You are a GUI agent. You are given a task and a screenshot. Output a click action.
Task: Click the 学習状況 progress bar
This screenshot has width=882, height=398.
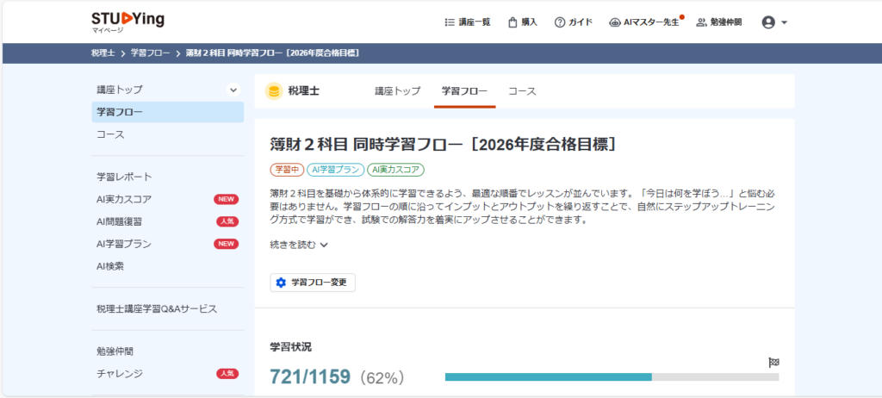[612, 376]
